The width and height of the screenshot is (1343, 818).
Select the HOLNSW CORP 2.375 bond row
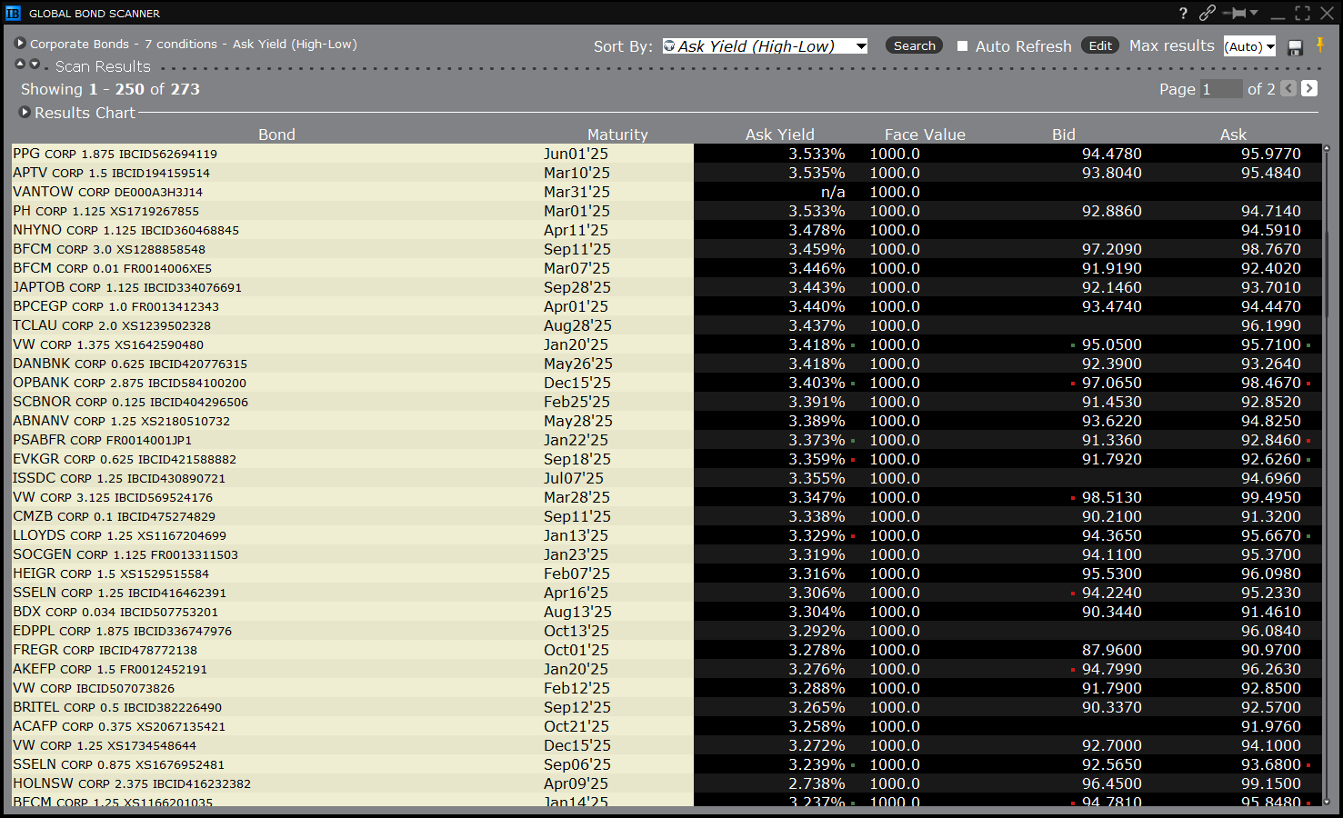coord(666,783)
